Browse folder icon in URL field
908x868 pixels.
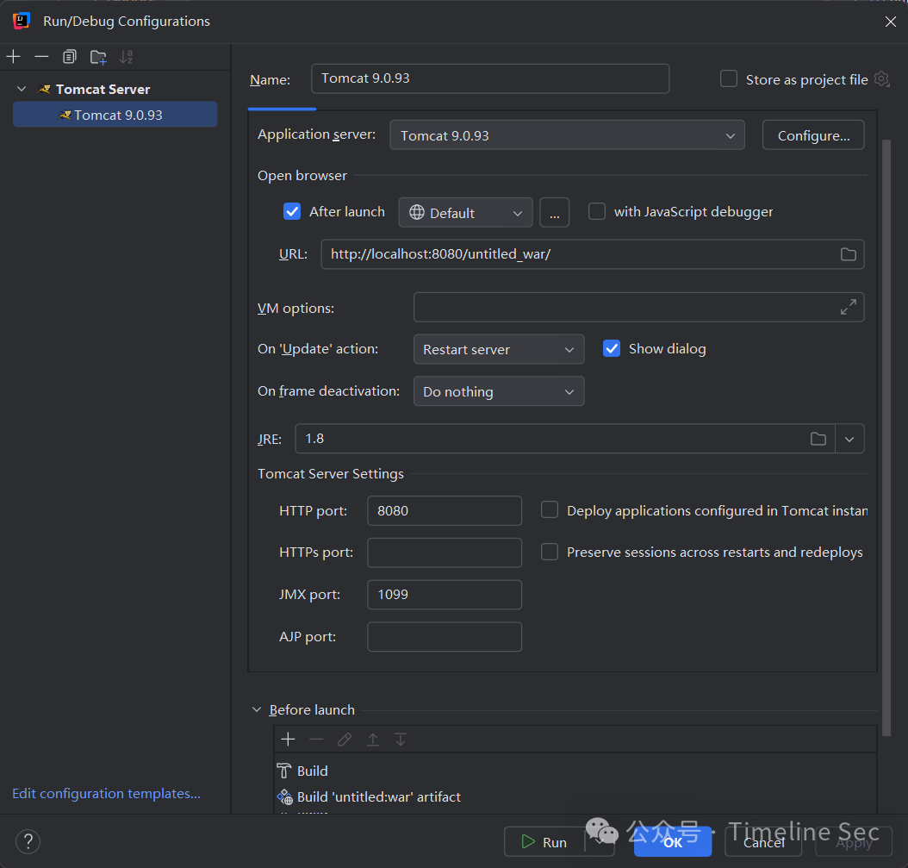[848, 254]
